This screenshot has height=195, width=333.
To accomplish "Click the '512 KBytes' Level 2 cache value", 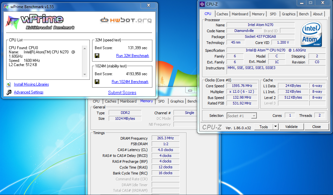I will [x=293, y=98].
